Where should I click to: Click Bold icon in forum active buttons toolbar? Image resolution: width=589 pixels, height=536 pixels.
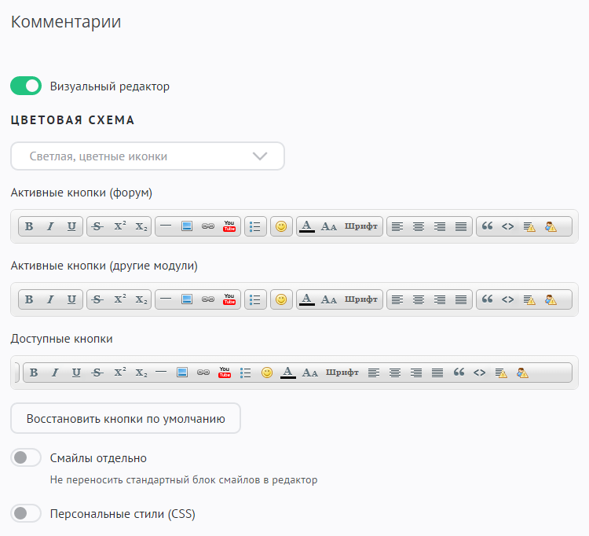29,226
